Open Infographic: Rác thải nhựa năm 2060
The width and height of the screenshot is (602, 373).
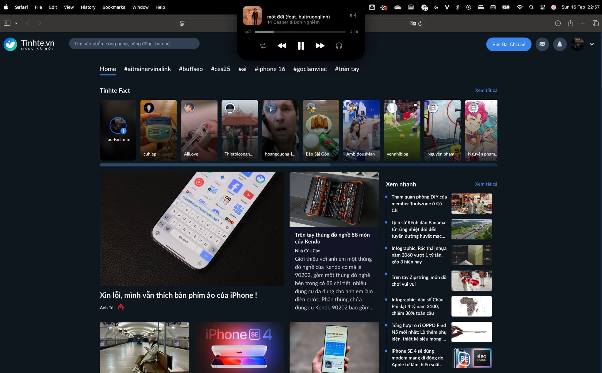click(x=419, y=255)
